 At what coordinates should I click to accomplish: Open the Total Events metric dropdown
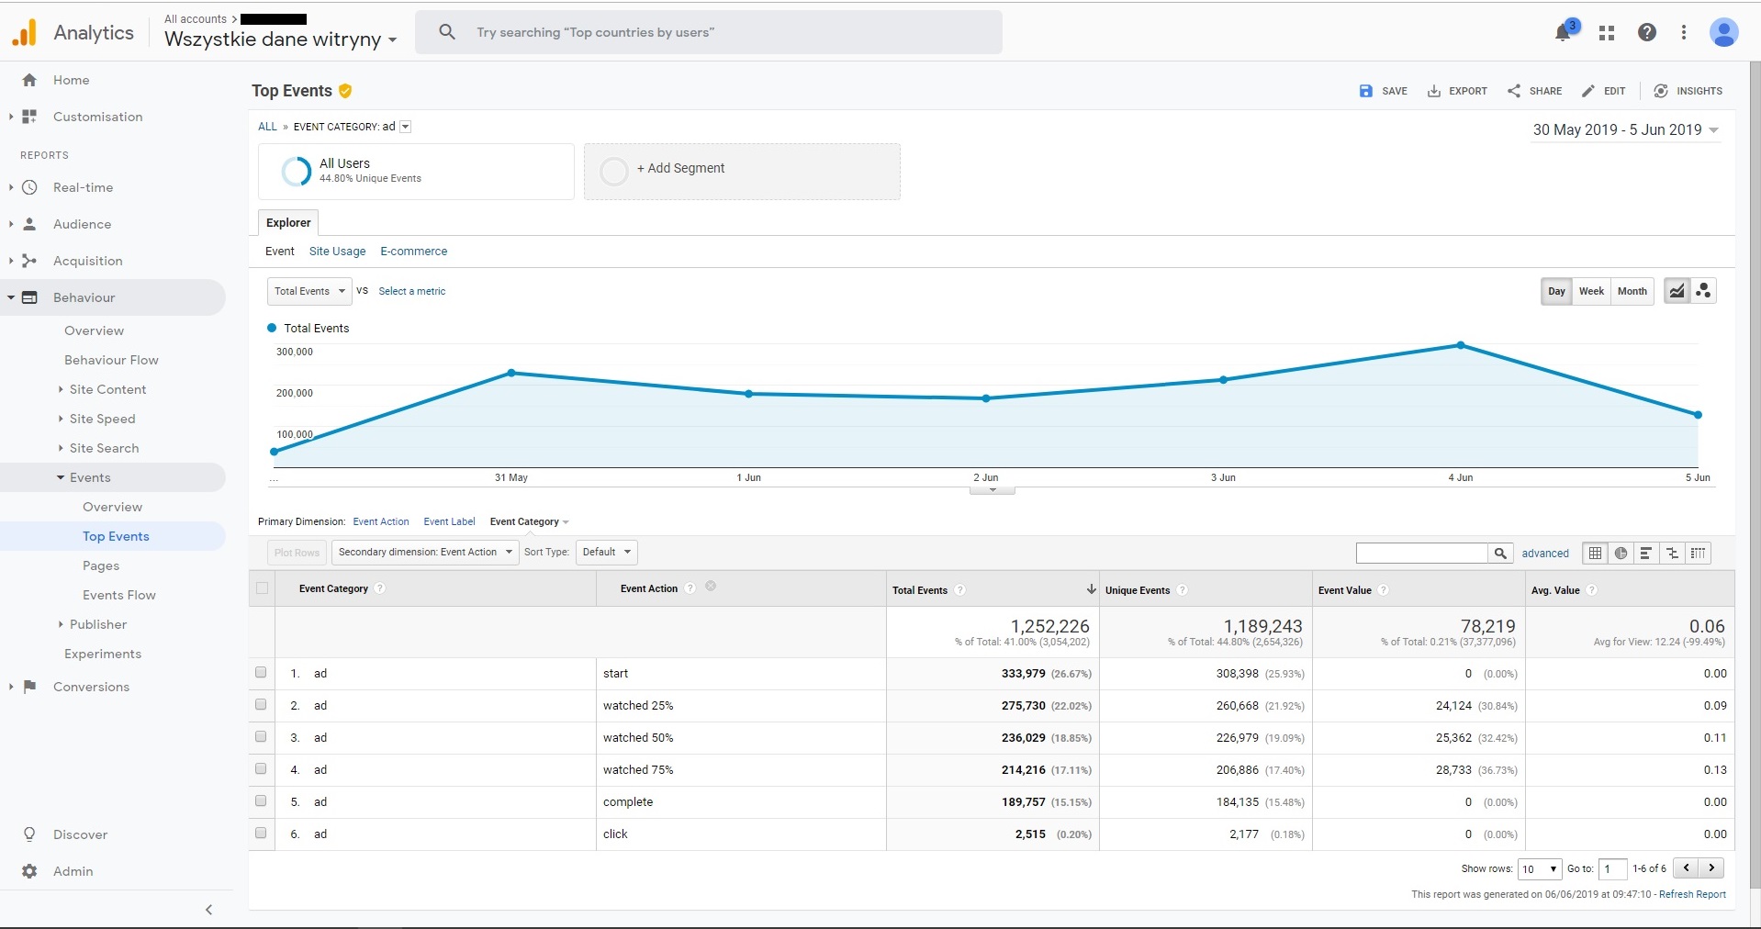pyautogui.click(x=309, y=291)
